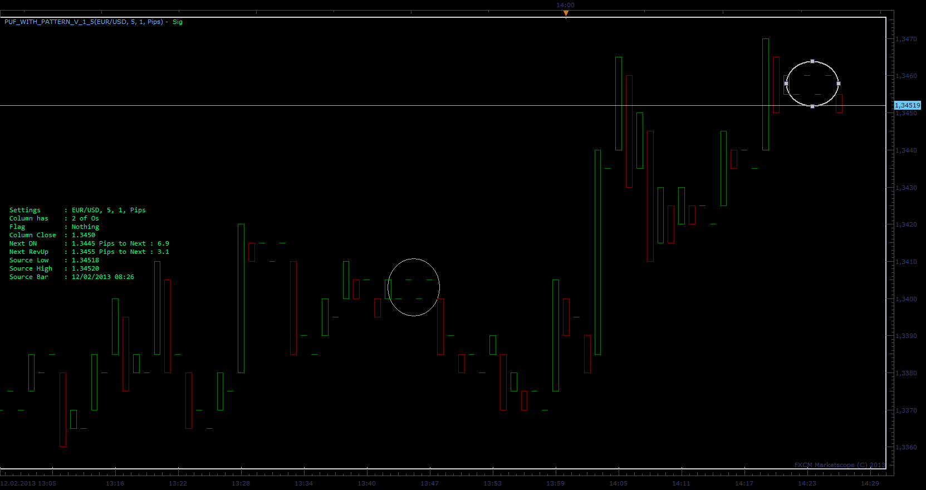
Task: Click the Next RevUp 1.3455 line
Action: click(89, 252)
